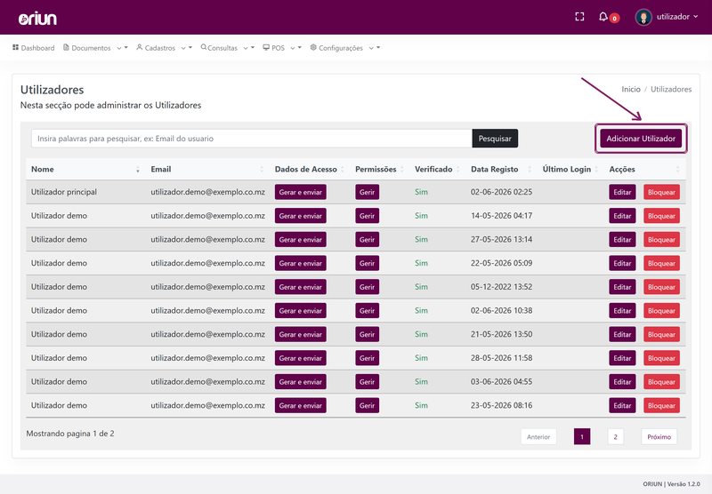Image resolution: width=712 pixels, height=494 pixels.
Task: Open Consultas menu
Action: point(219,48)
